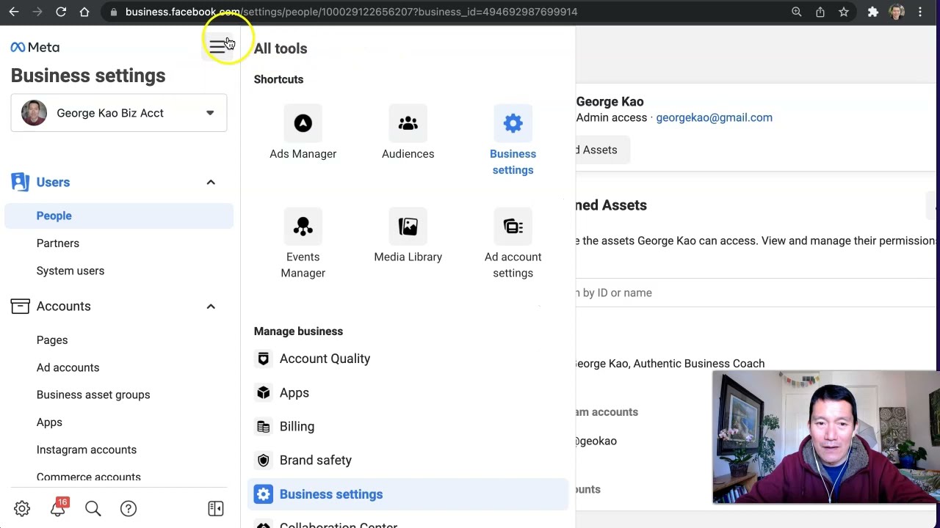Bookmark this page with star icon
Image resolution: width=940 pixels, height=528 pixels.
tap(844, 12)
